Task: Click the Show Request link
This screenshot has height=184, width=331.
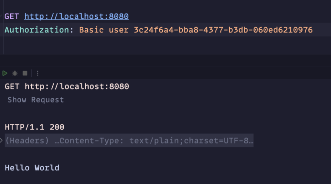Action: click(x=36, y=100)
